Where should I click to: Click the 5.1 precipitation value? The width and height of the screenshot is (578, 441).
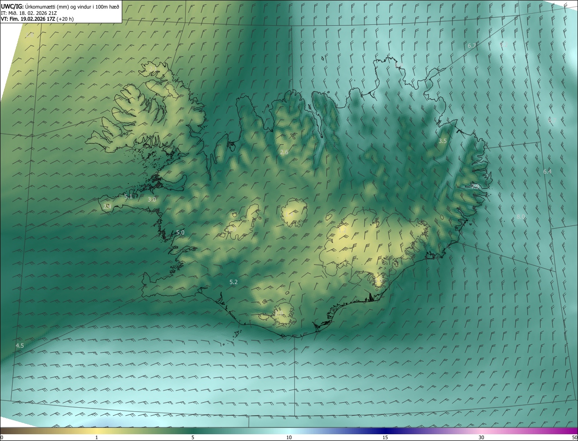point(129,196)
